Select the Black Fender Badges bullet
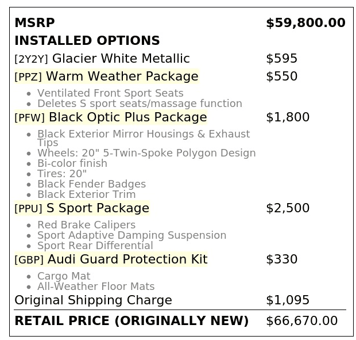 coord(91,184)
